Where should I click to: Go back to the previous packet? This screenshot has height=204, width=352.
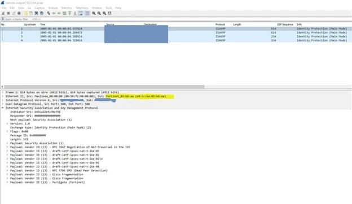[x=54, y=13]
